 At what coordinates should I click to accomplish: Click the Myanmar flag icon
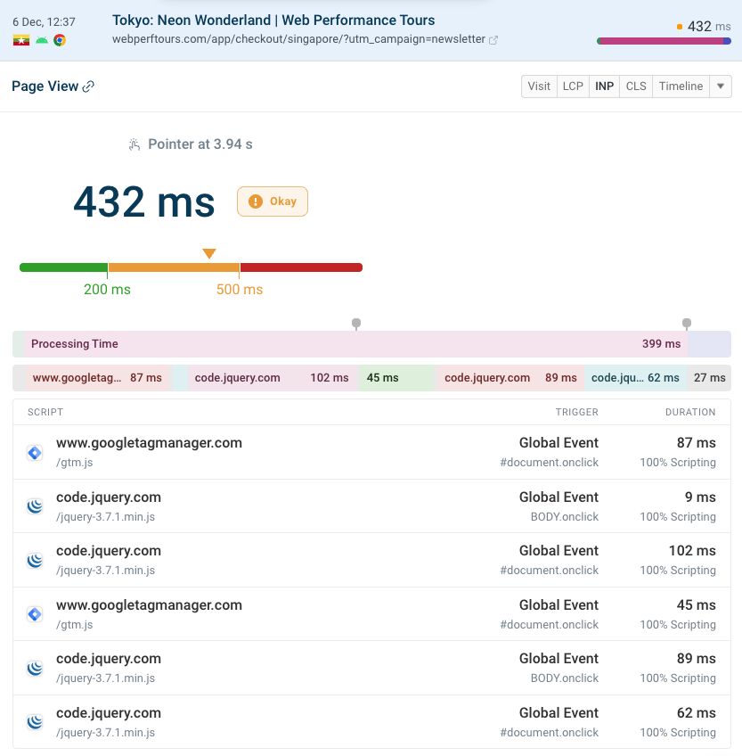coord(21,40)
